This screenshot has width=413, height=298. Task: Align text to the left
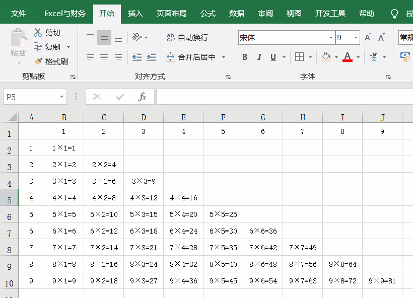coord(90,57)
